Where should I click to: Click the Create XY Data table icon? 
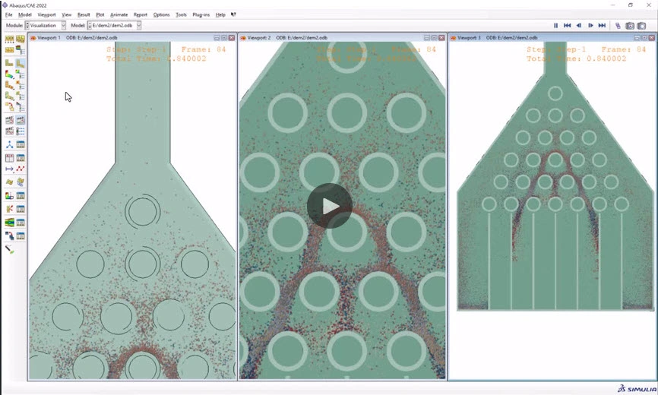click(x=9, y=158)
